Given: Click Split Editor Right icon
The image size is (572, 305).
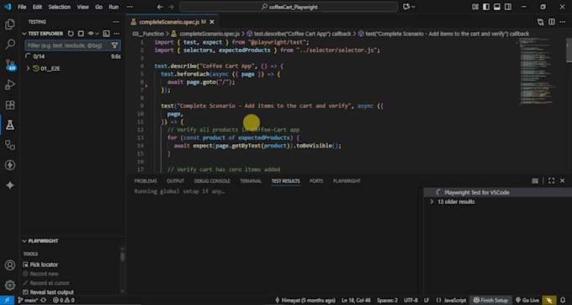Looking at the screenshot, I should (x=552, y=22).
